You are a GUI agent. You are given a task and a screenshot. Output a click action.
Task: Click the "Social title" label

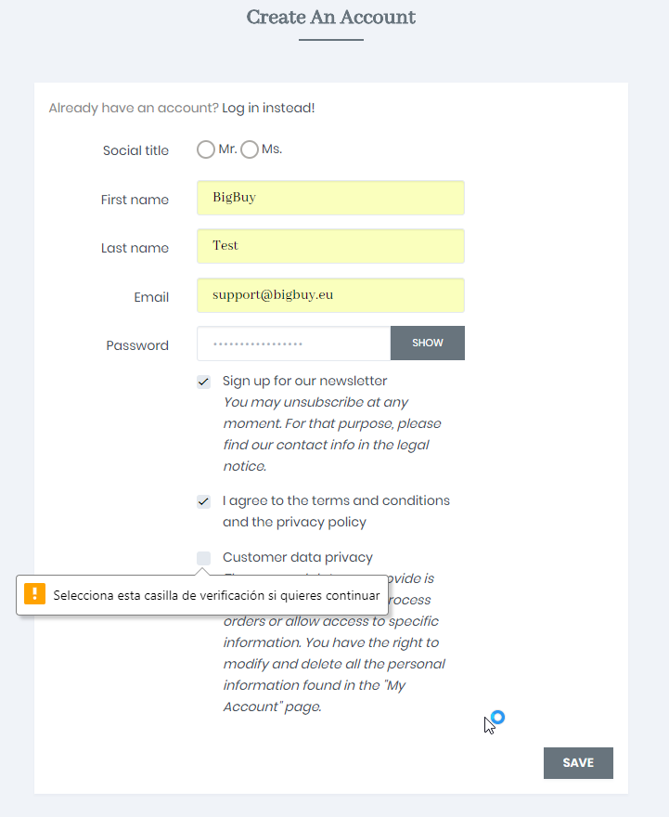[x=135, y=150]
